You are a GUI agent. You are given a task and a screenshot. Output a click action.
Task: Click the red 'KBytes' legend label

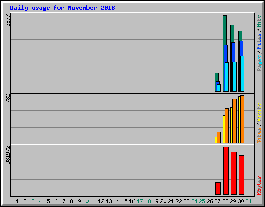tap(259, 186)
